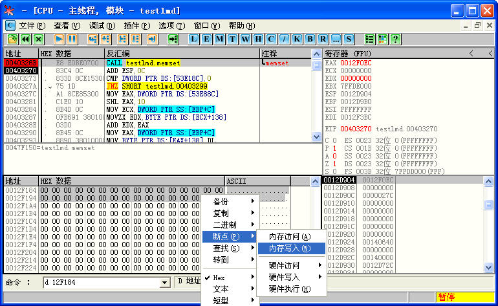The width and height of the screenshot is (498, 306).
Task: Click the colorful appearance options icon
Action: click(x=383, y=39)
